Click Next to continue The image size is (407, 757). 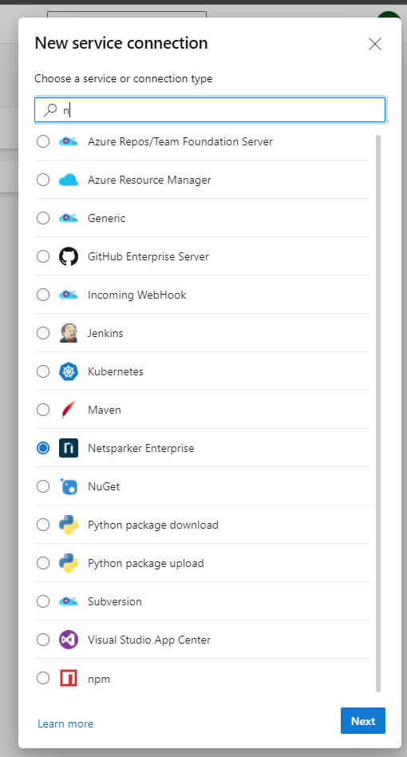(x=362, y=721)
